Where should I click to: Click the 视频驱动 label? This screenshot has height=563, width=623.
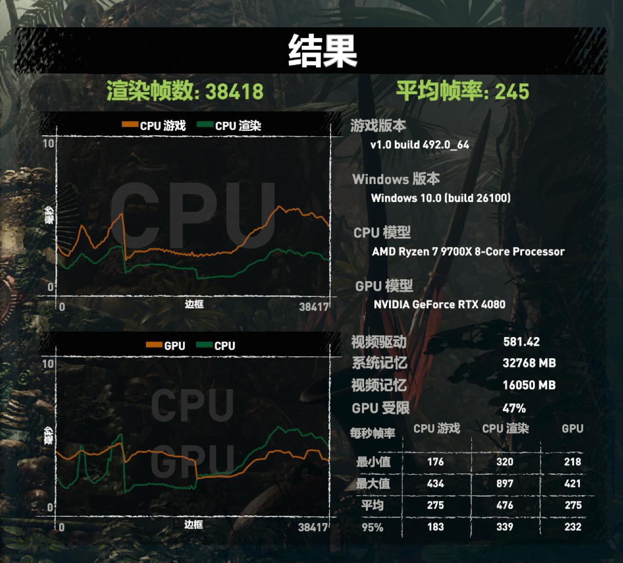click(379, 342)
